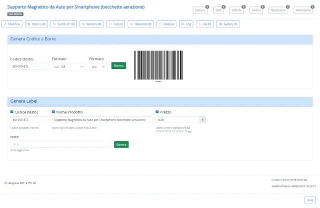
Task: Expand the png image format dropdown
Action: click(98, 66)
